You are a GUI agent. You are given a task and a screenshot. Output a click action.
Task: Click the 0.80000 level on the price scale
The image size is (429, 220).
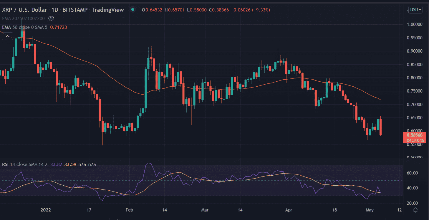415,78
